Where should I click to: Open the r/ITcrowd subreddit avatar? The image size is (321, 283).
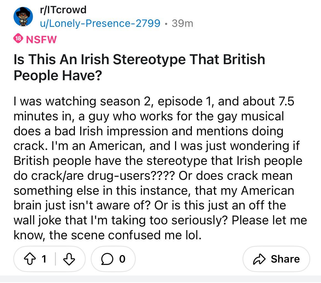click(x=23, y=17)
